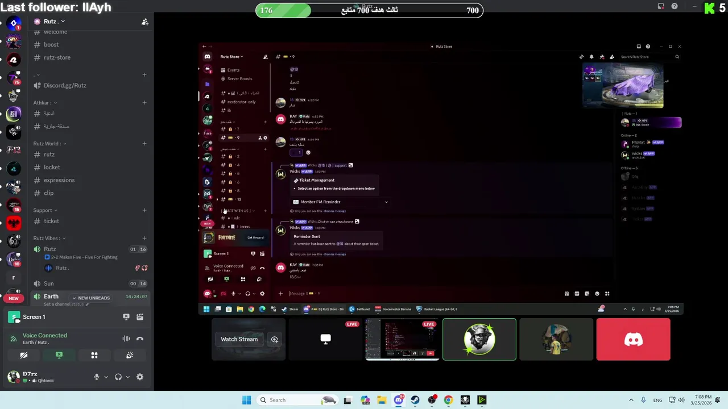Collapse the Rutz Vibes category
Viewport: 728px width, 409px height.
[x=49, y=238]
